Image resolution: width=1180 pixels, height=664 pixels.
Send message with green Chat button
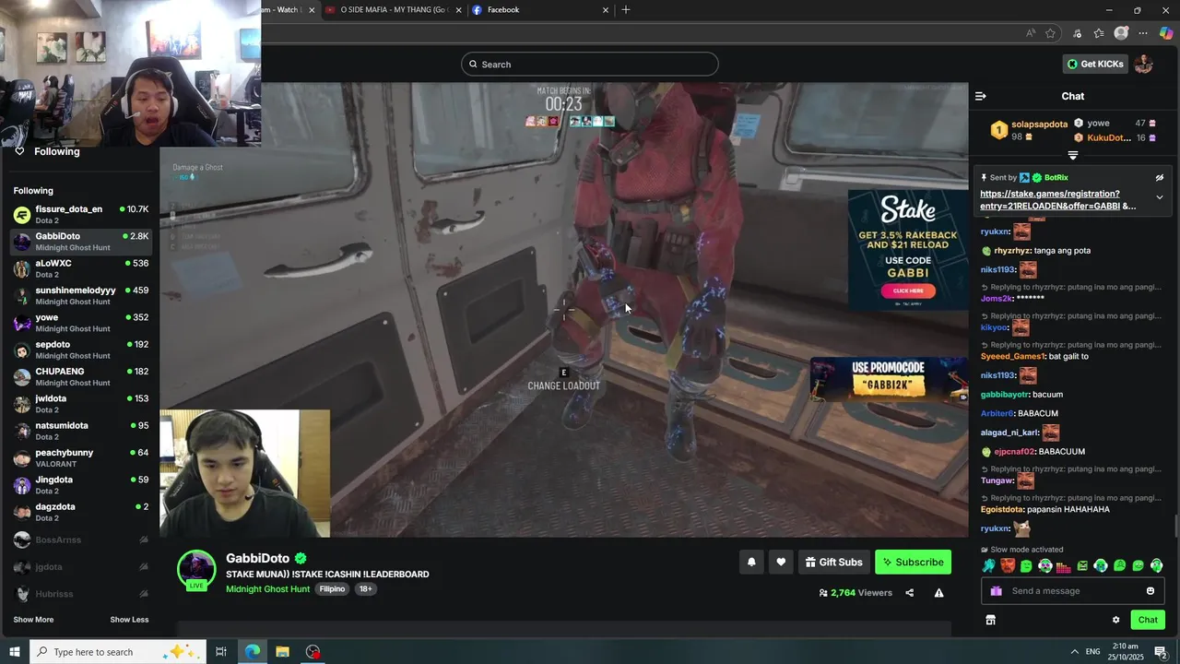tap(1148, 620)
